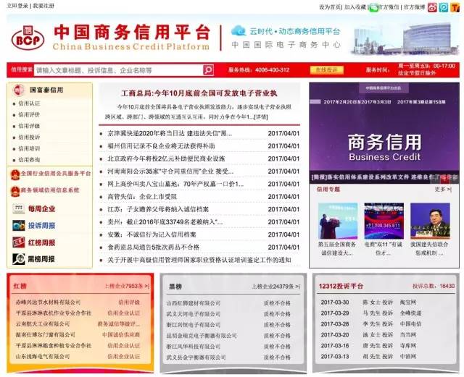Viewport: 464px width, 377px height.
Task: Click the search text input field
Action: click(x=117, y=70)
